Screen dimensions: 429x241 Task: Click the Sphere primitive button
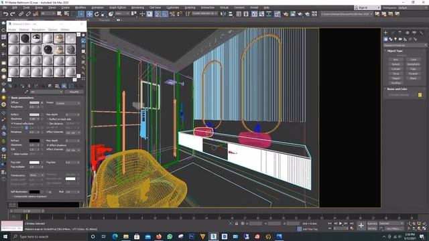[395, 64]
